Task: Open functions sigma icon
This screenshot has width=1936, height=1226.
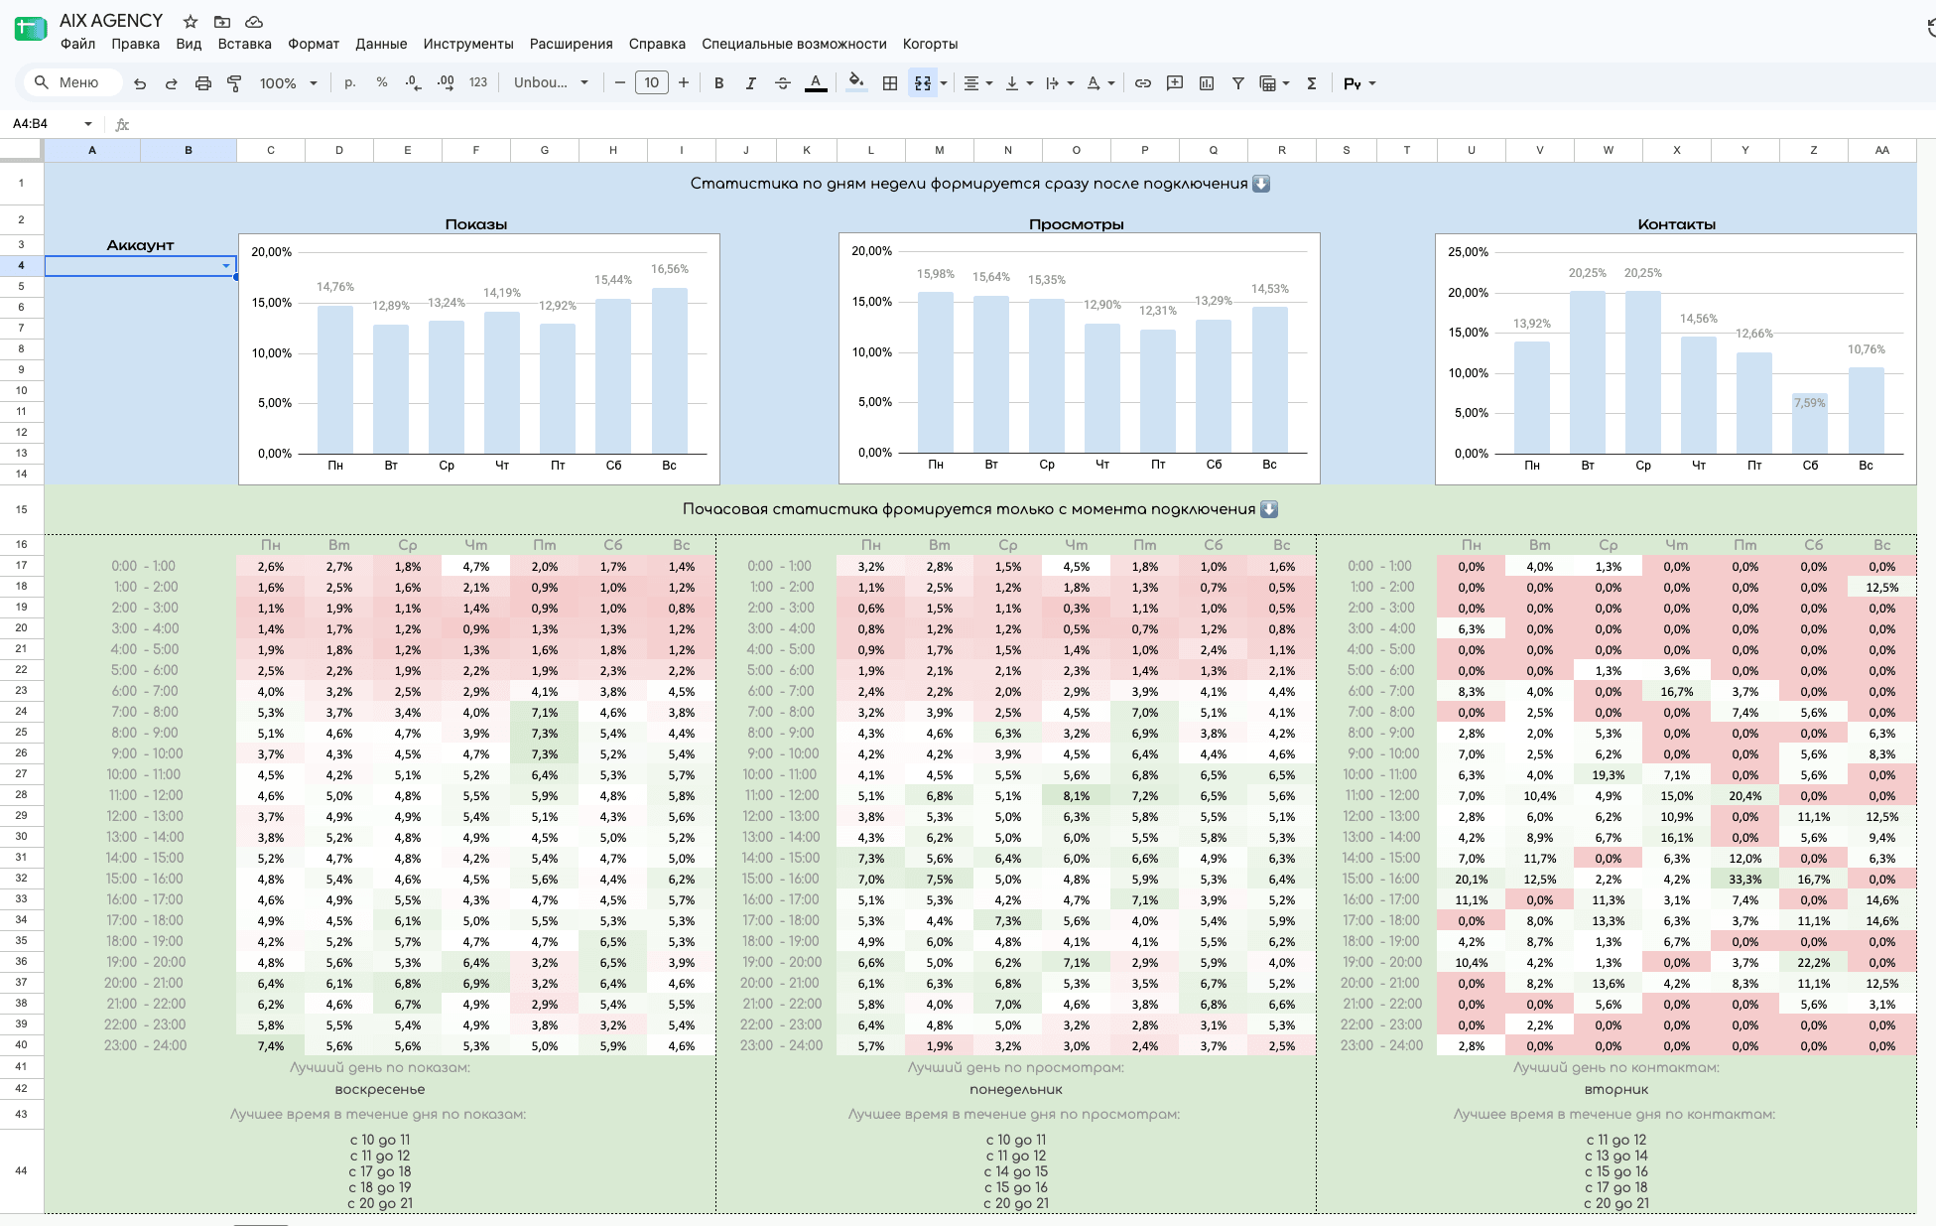Action: click(x=1312, y=83)
